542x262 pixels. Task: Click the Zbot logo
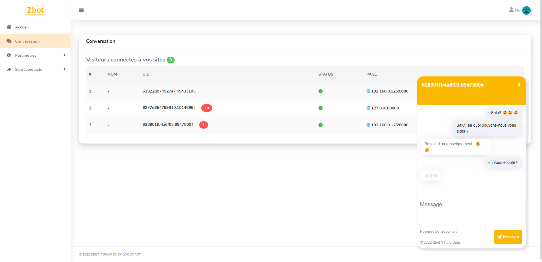(35, 10)
